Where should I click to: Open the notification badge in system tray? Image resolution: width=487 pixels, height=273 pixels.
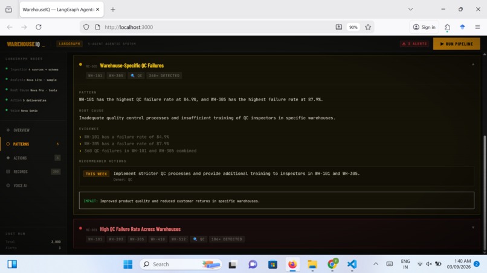(x=477, y=264)
